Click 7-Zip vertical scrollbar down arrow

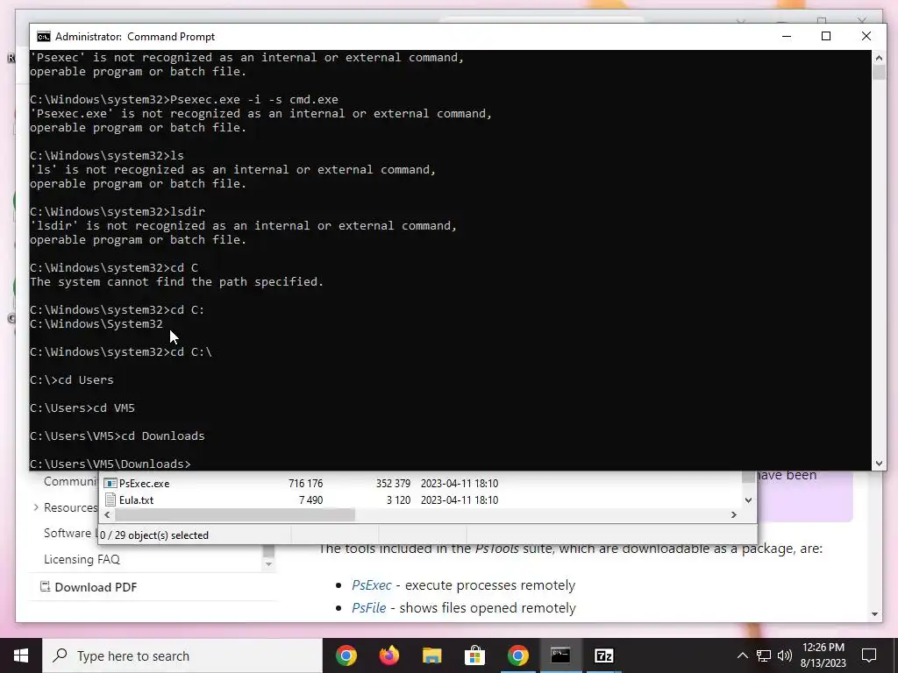[749, 500]
